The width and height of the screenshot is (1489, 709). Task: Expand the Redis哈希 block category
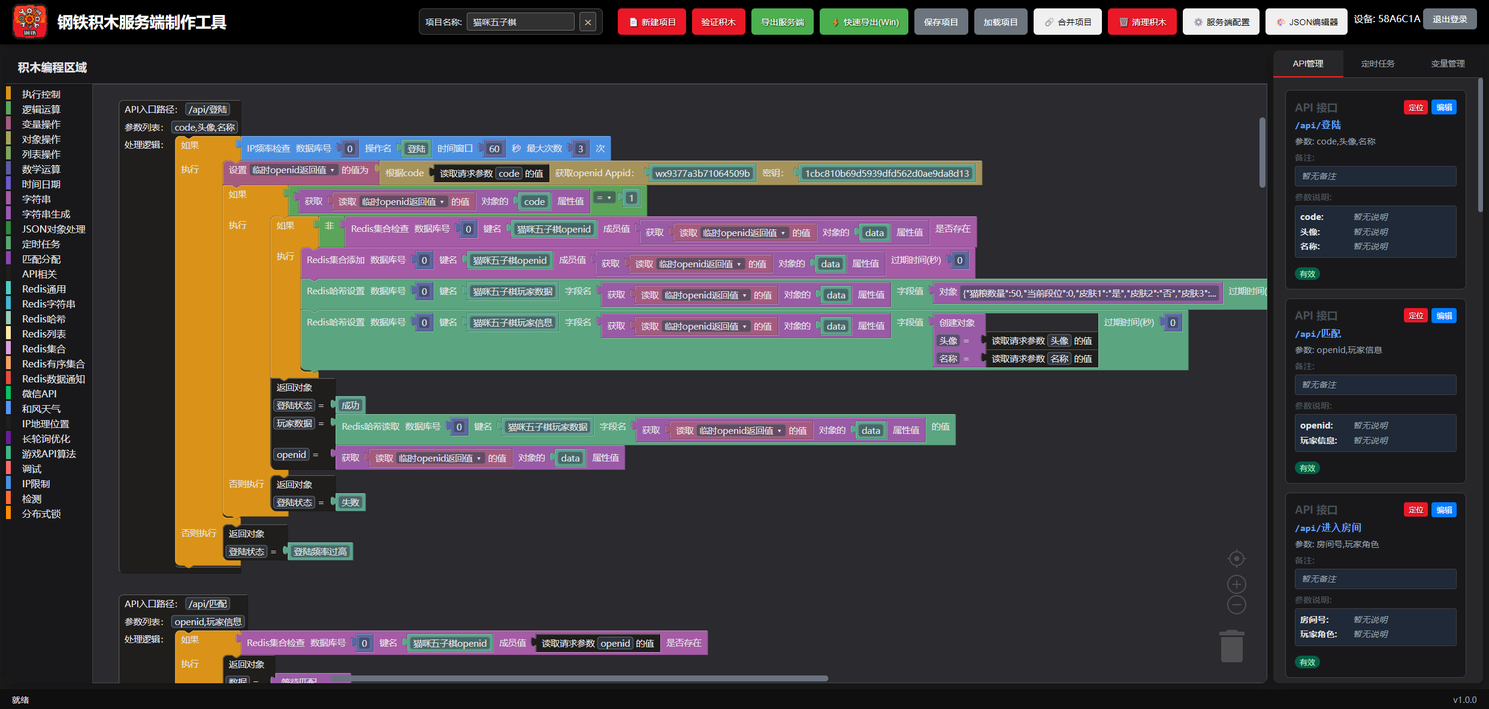pos(44,319)
